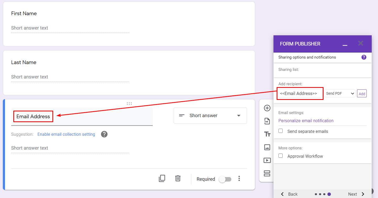Image resolution: width=378 pixels, height=198 pixels.
Task: Go Back in Form Publisher wizard
Action: coord(289,194)
